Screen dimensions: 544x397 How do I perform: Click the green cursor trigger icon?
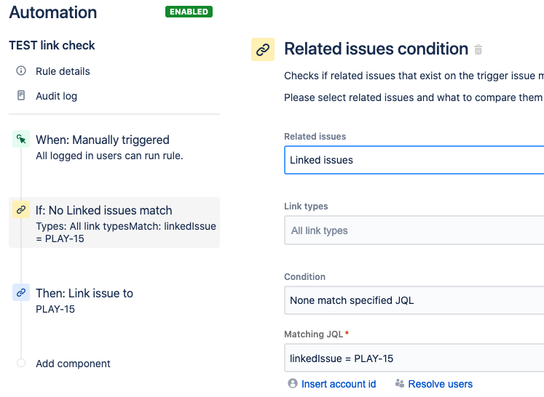pos(21,140)
